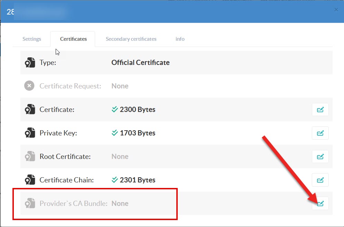
Task: Click the certificate icon beside Certificate label
Action: pos(30,110)
